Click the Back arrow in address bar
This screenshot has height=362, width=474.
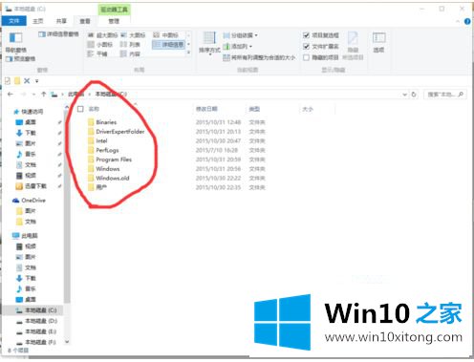[x=11, y=95]
